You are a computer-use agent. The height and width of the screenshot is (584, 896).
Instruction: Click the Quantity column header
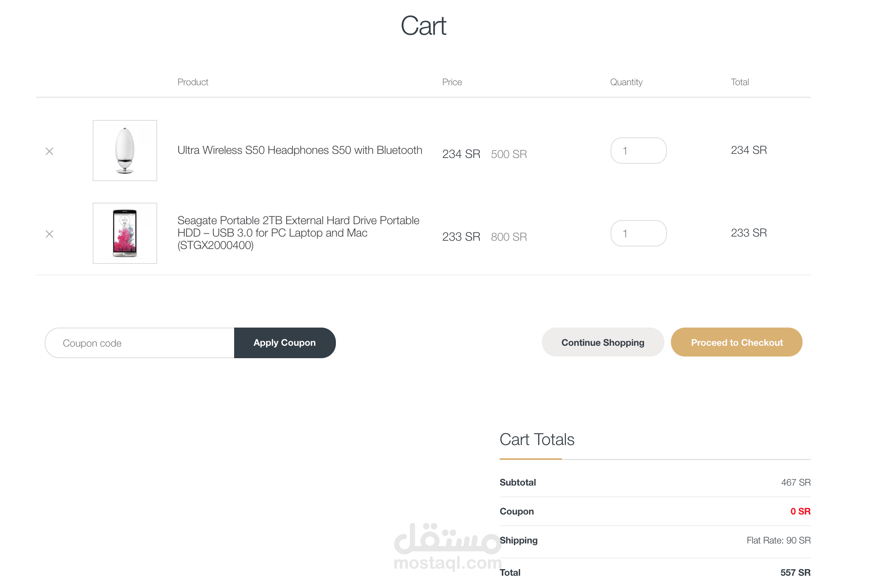click(626, 82)
